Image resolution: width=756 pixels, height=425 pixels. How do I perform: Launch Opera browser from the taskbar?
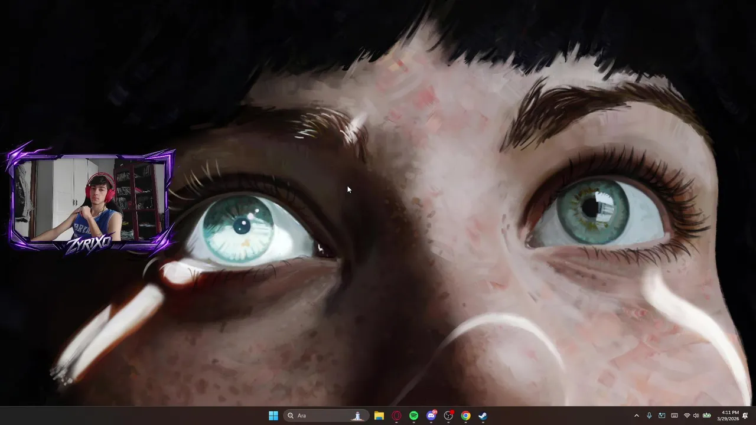pyautogui.click(x=396, y=416)
